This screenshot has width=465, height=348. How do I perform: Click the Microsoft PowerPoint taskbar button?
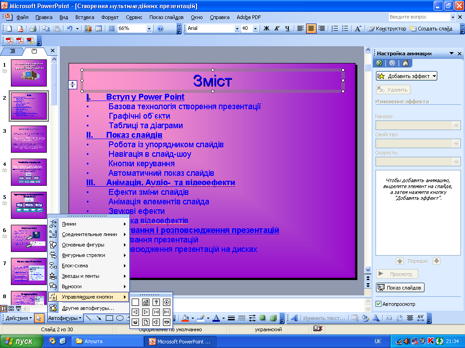180,342
